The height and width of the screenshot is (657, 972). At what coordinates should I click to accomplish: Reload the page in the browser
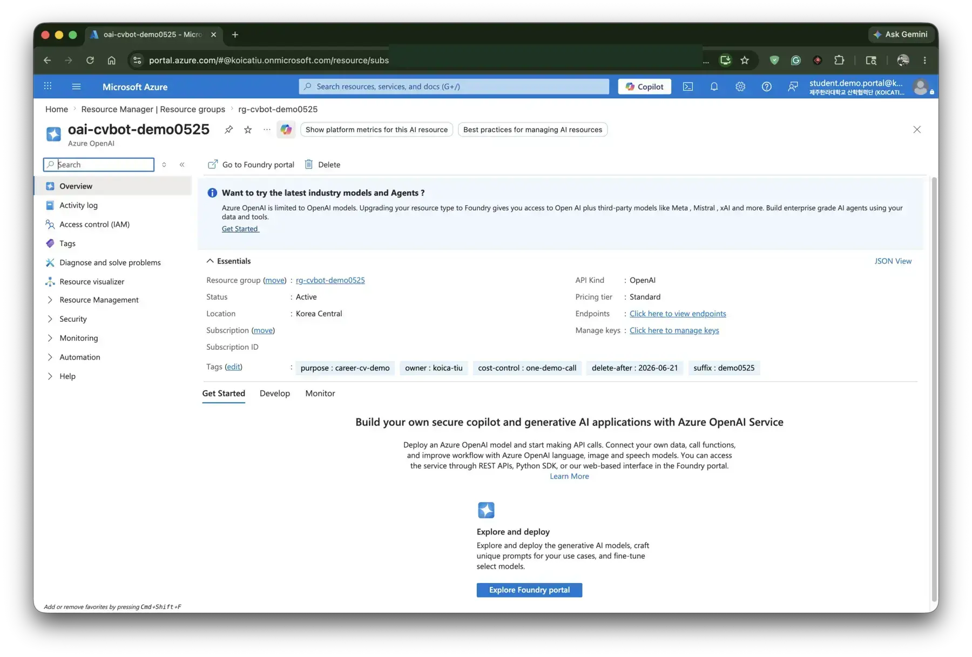click(90, 60)
